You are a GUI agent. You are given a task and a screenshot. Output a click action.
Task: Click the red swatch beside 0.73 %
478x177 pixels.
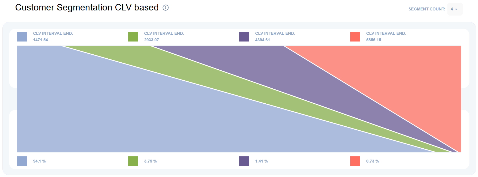(355, 161)
